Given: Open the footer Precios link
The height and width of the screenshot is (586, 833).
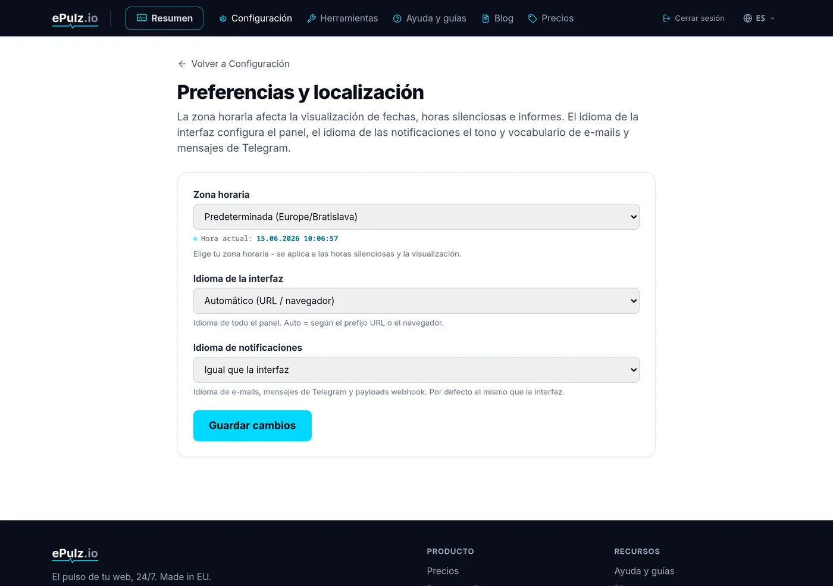Looking at the screenshot, I should click(443, 571).
